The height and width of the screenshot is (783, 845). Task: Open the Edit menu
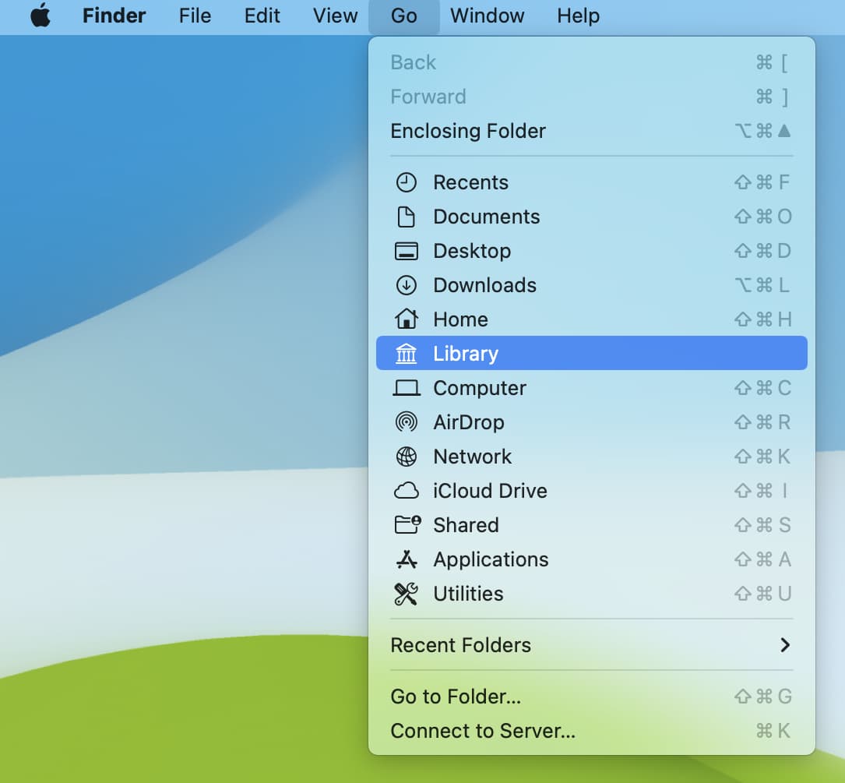pyautogui.click(x=262, y=16)
